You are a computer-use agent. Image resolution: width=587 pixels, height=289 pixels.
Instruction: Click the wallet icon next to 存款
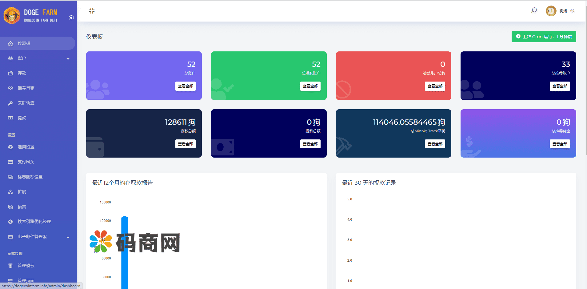pos(10,73)
